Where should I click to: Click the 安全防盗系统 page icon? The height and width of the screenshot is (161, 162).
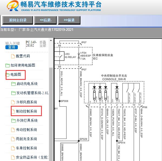(13, 157)
